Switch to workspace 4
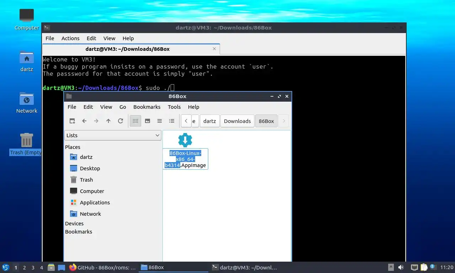The image size is (455, 273). (41, 268)
